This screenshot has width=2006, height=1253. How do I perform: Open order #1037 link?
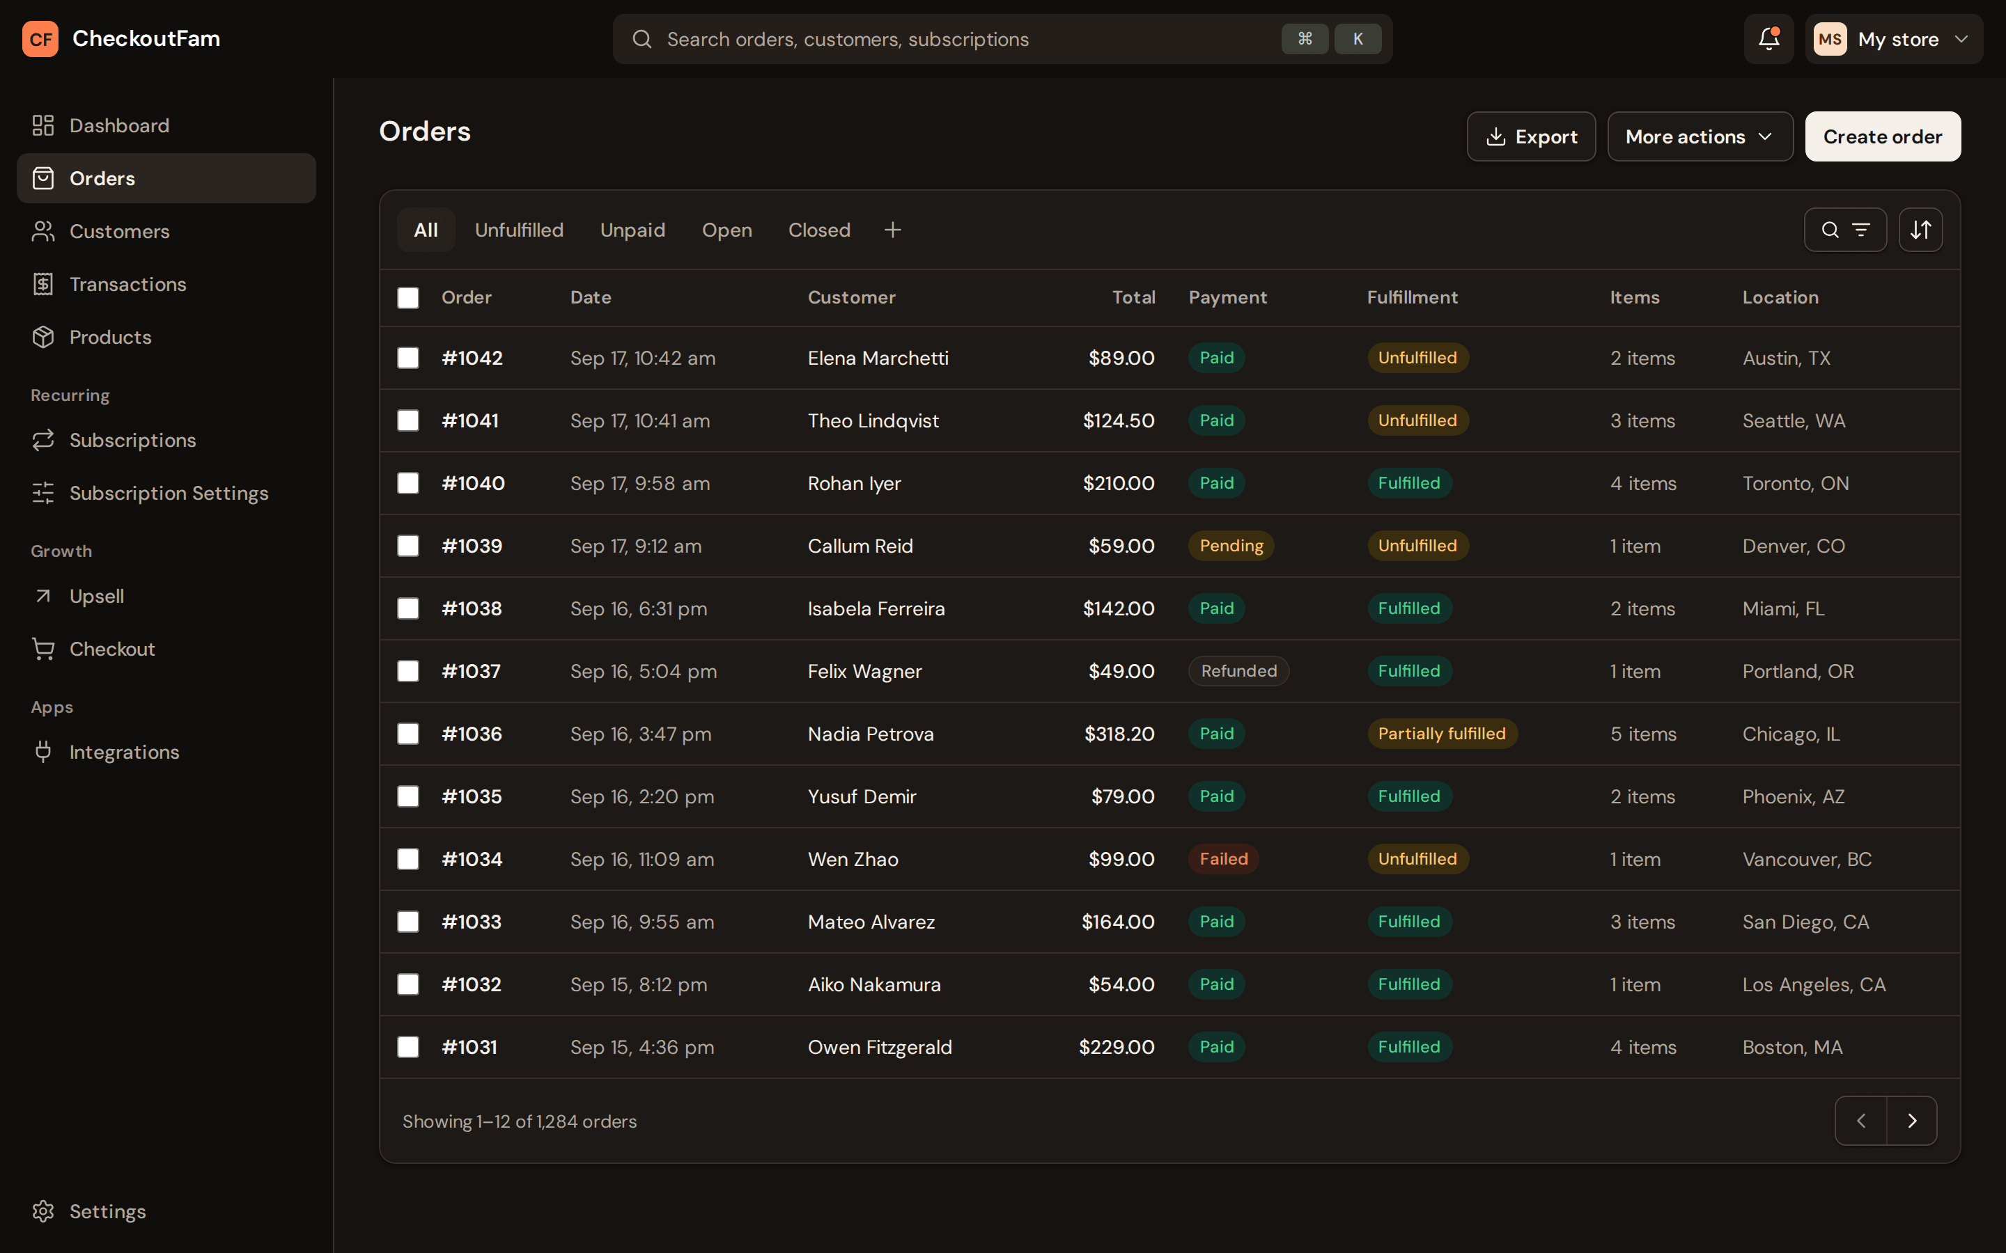(x=472, y=671)
